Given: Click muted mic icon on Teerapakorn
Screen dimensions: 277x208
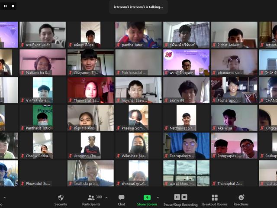Looking at the screenshot, I should pos(166,156).
